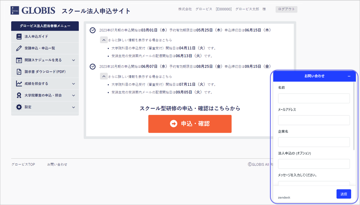360x205 pixels.
Task: Click the 送信 button in contact form
Action: tap(344, 194)
